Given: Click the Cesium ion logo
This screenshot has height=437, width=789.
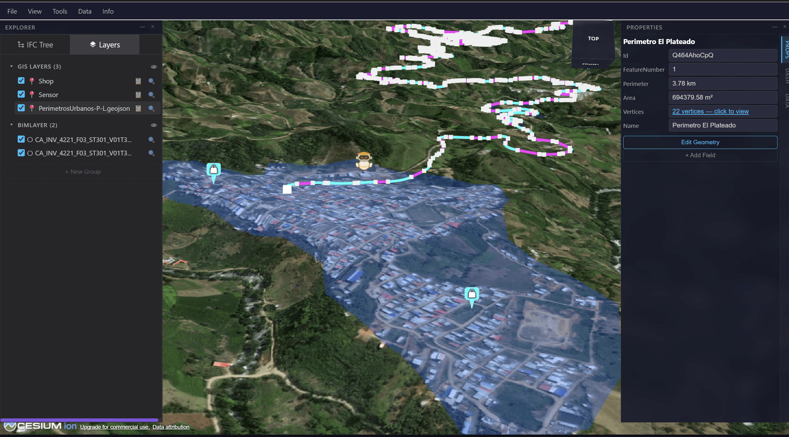Looking at the screenshot, I should point(40,426).
